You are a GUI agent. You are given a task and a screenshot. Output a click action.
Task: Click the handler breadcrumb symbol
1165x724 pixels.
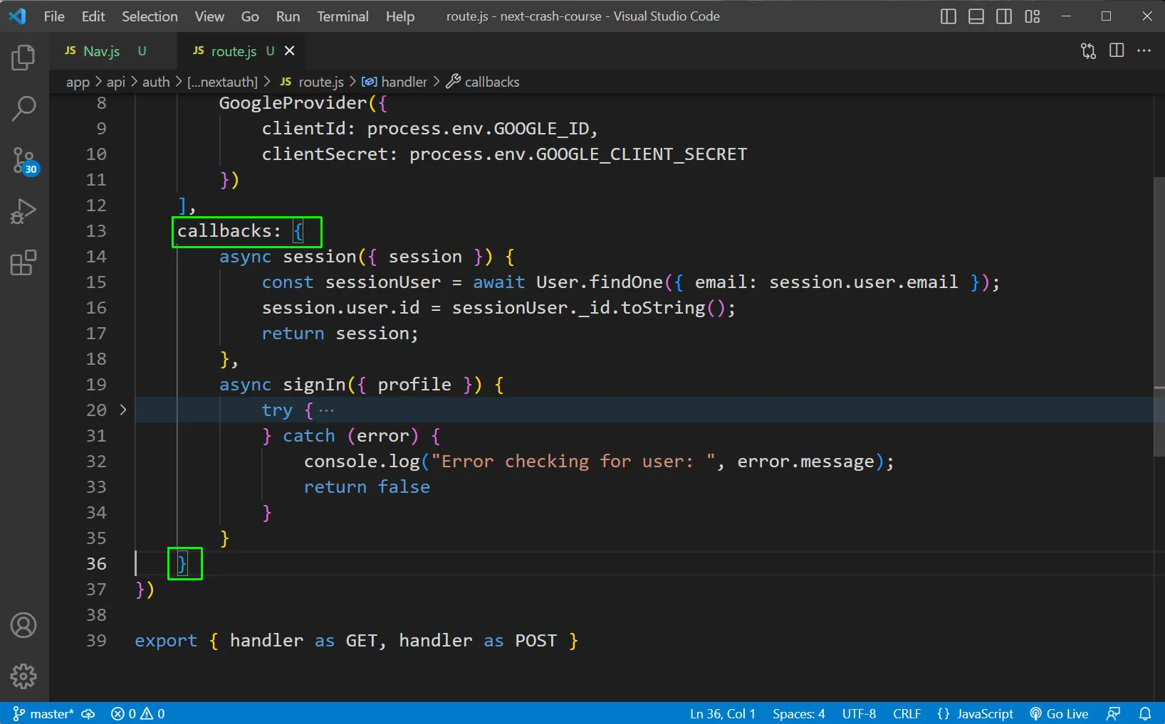(395, 82)
